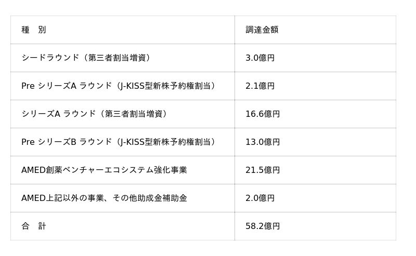Click the 第三者割当増資 text in シードラウンド row
The height and width of the screenshot is (256, 416).
[x=119, y=58]
